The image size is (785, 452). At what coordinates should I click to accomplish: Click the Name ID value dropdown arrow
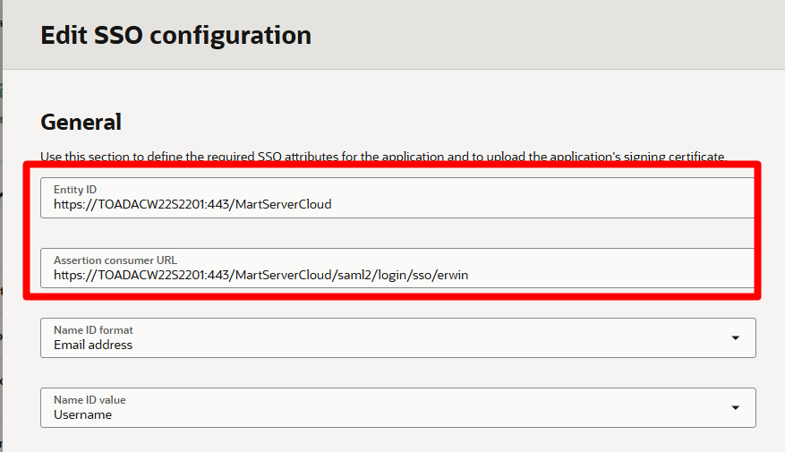point(735,407)
